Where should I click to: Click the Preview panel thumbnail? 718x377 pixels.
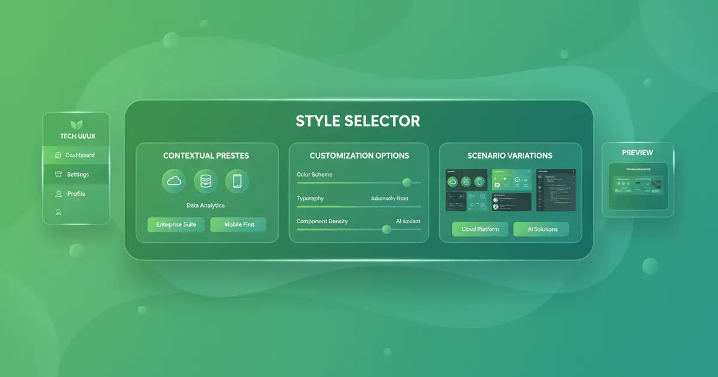637,186
